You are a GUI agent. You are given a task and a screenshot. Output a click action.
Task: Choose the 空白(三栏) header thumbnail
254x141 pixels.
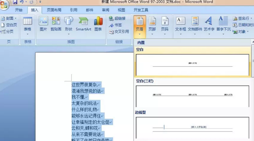(193, 96)
